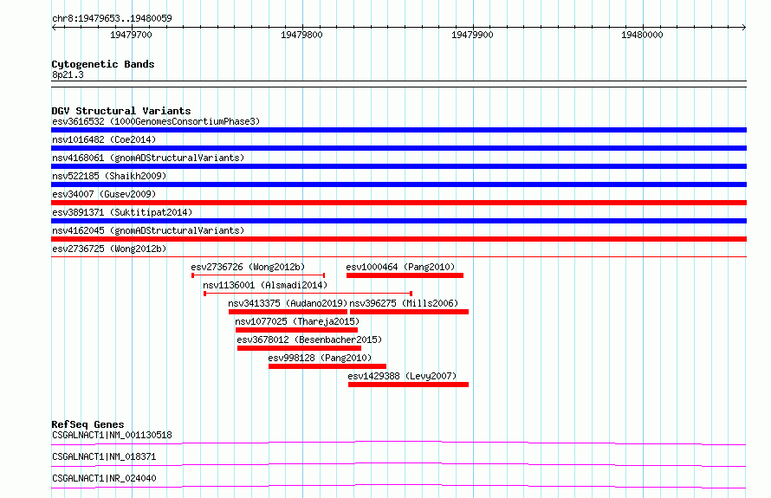Select the blue bar under esv3616532

click(x=398, y=130)
